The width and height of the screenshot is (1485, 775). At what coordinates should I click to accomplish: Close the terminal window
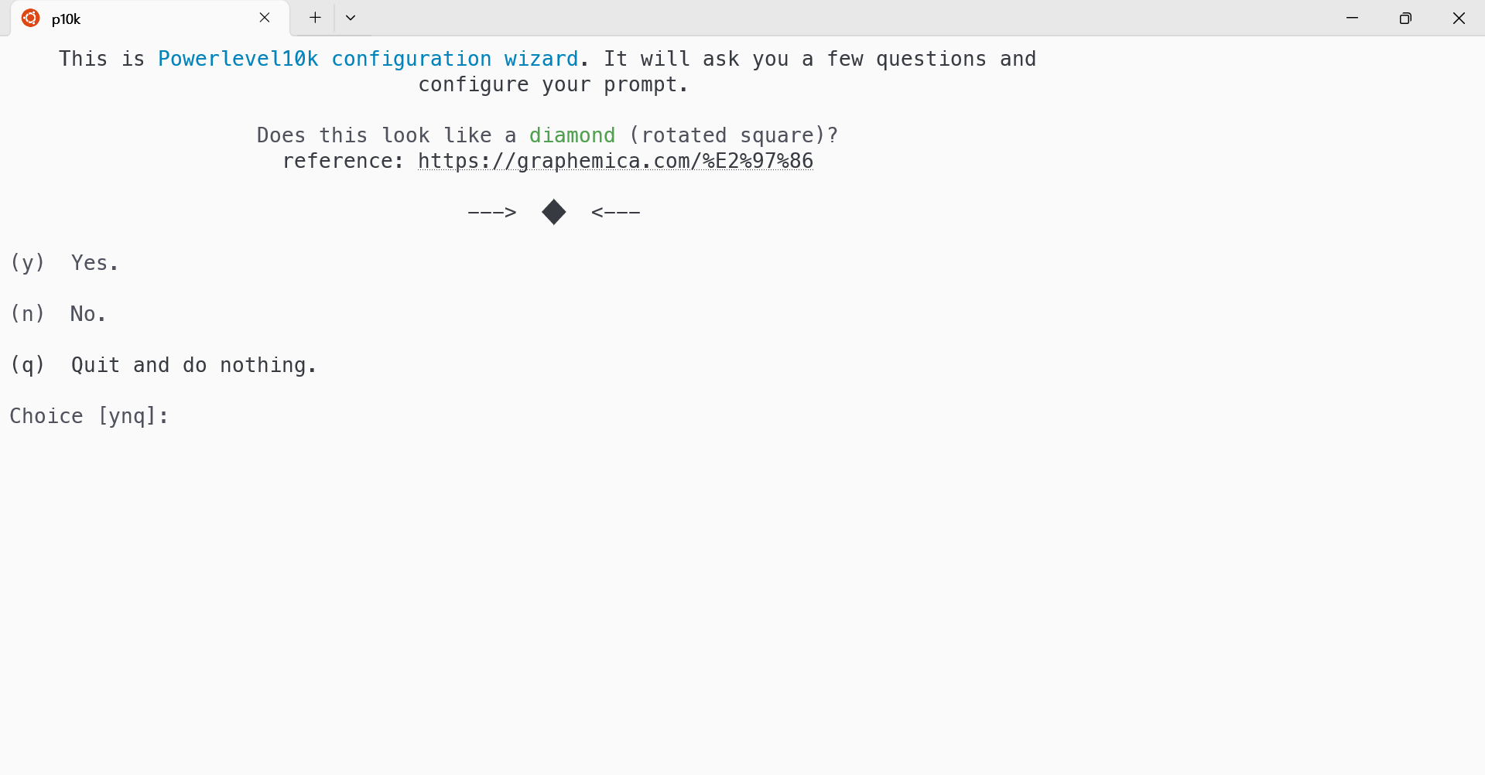1459,18
